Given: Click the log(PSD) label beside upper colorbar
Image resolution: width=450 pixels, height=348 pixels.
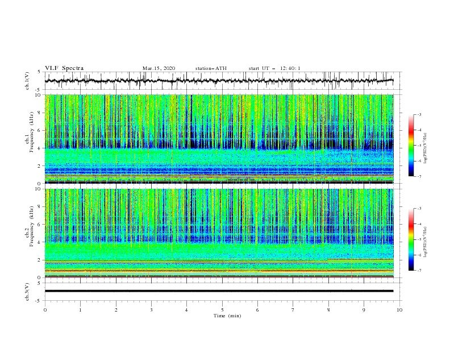Looking at the screenshot, I should click(x=426, y=148).
